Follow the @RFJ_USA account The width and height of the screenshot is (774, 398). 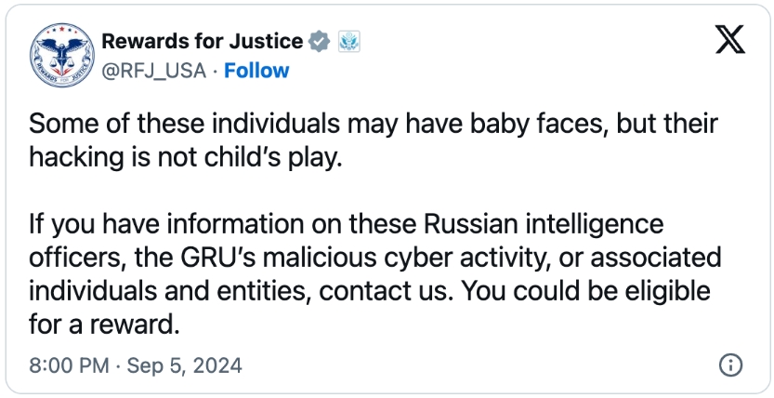click(256, 71)
